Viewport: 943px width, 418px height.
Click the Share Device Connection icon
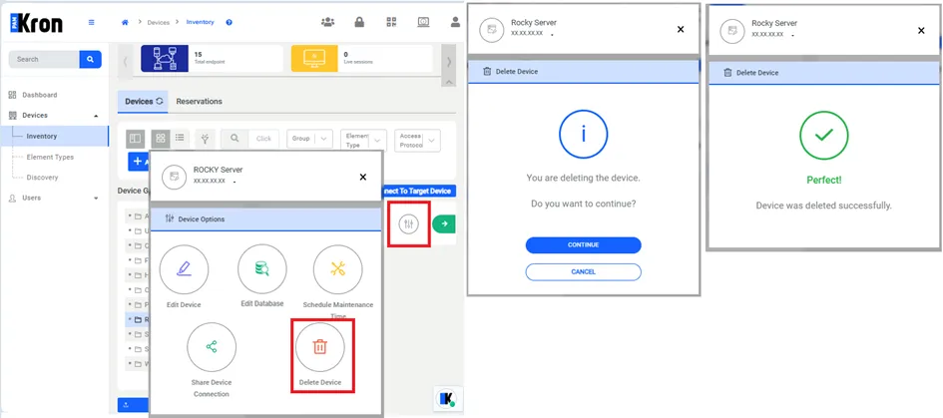(x=212, y=347)
